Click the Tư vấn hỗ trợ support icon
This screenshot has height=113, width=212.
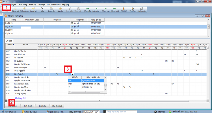(170, 112)
